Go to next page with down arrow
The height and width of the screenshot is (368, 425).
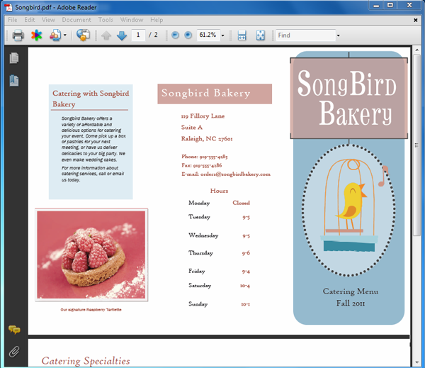tap(122, 35)
